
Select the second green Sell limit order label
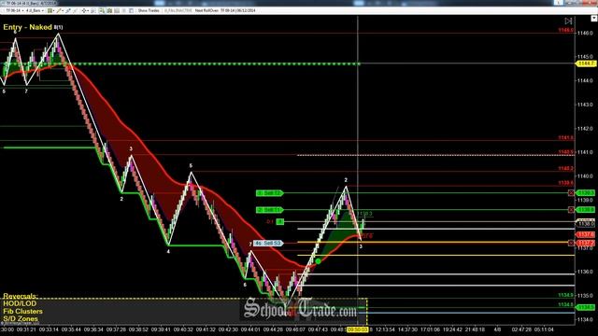click(x=269, y=210)
